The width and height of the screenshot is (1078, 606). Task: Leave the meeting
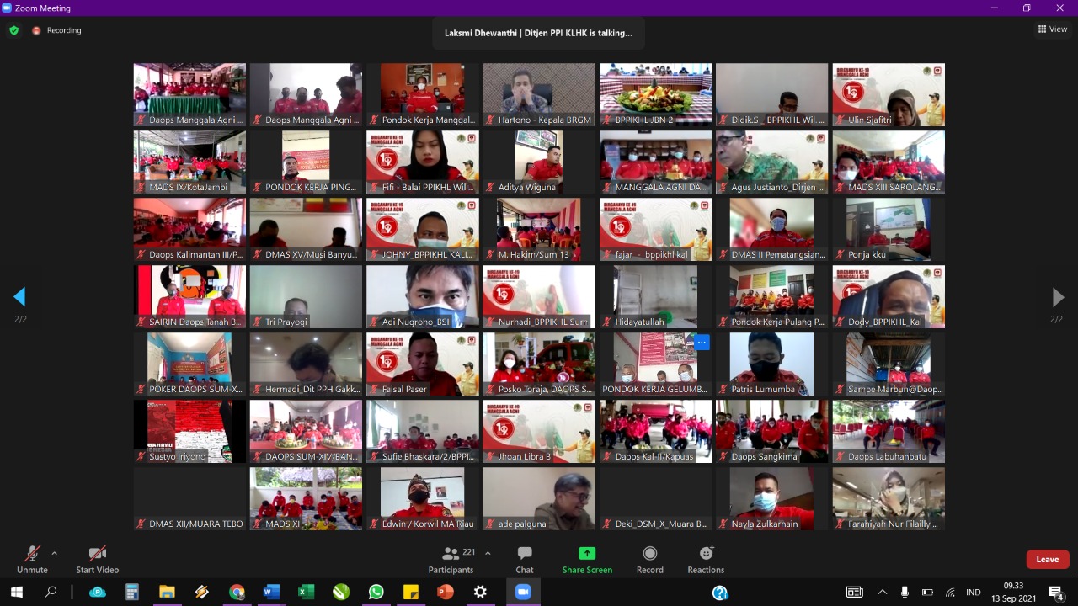click(x=1047, y=560)
